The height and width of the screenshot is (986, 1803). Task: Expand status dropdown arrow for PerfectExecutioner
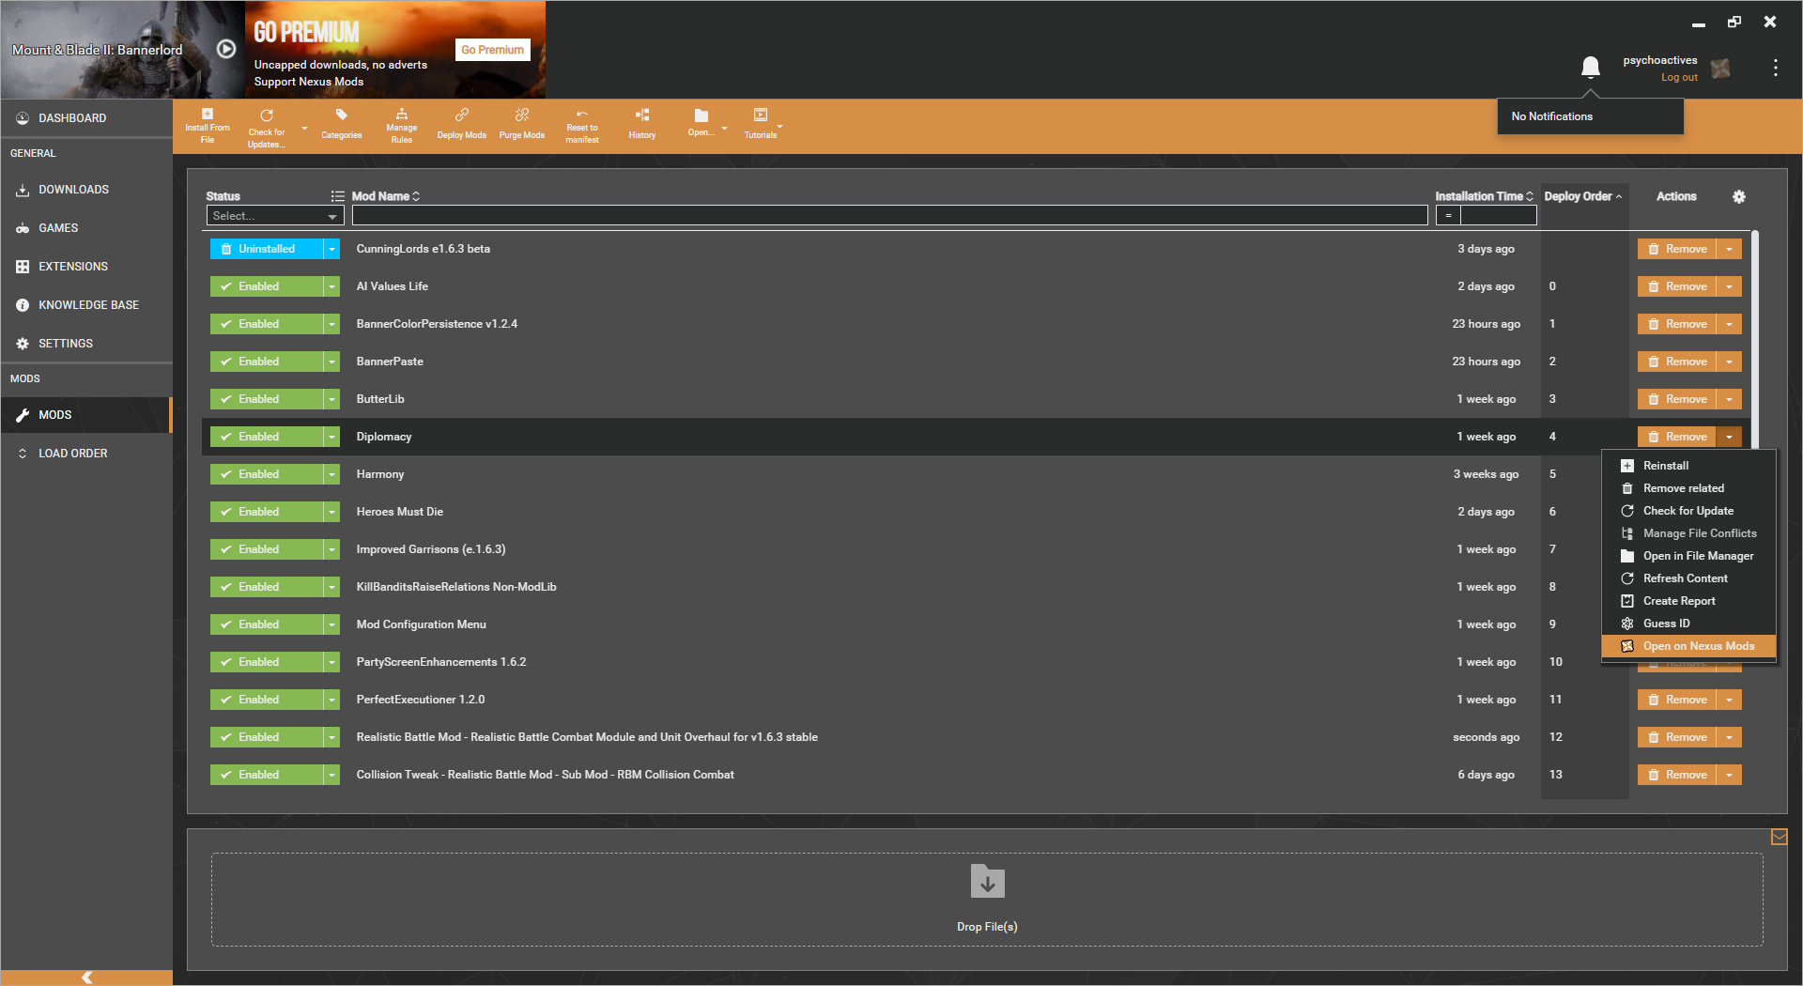tap(331, 700)
